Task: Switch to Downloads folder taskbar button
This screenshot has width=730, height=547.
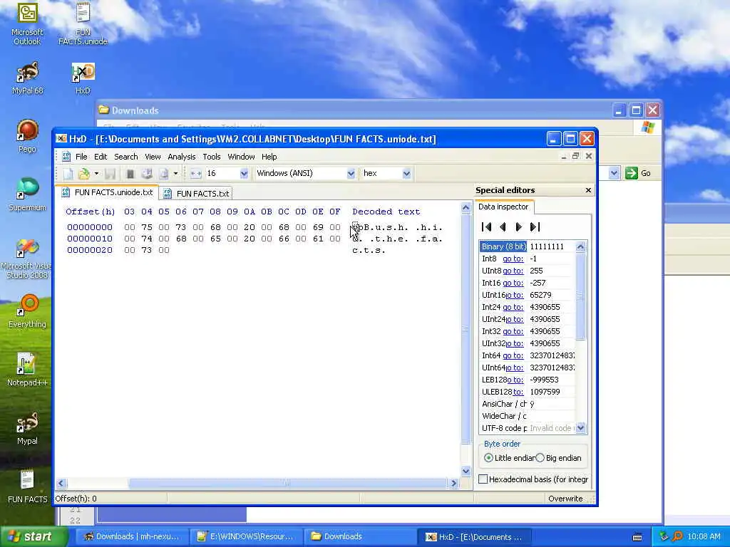Action: (x=358, y=537)
